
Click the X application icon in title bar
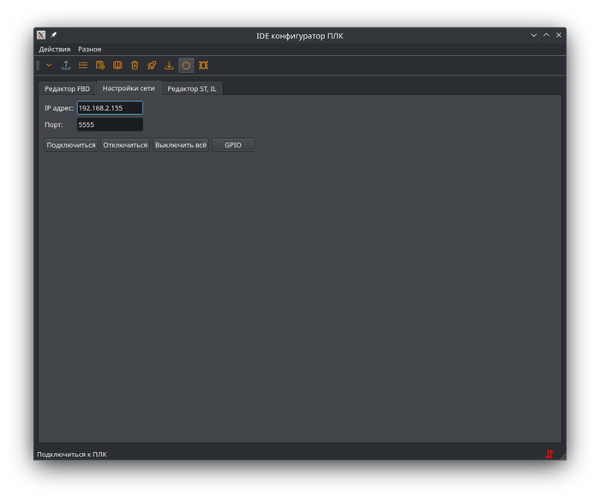(41, 35)
